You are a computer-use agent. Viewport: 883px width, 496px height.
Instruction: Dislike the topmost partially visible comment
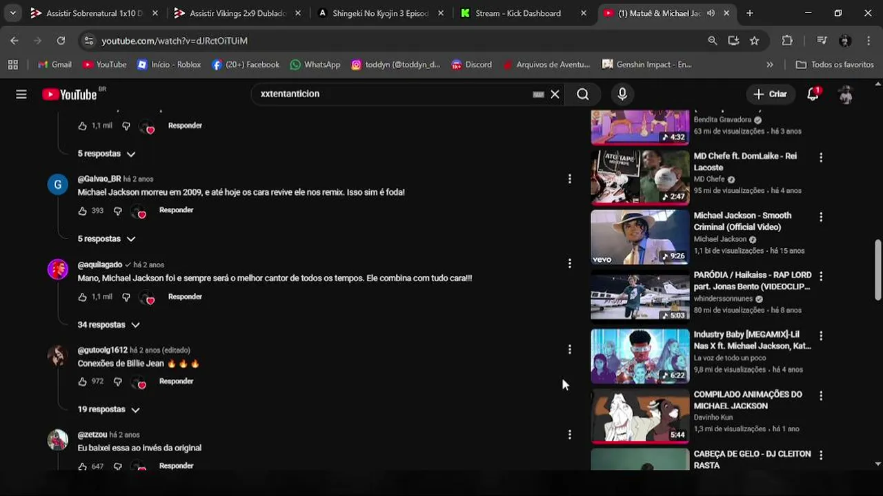(x=126, y=126)
